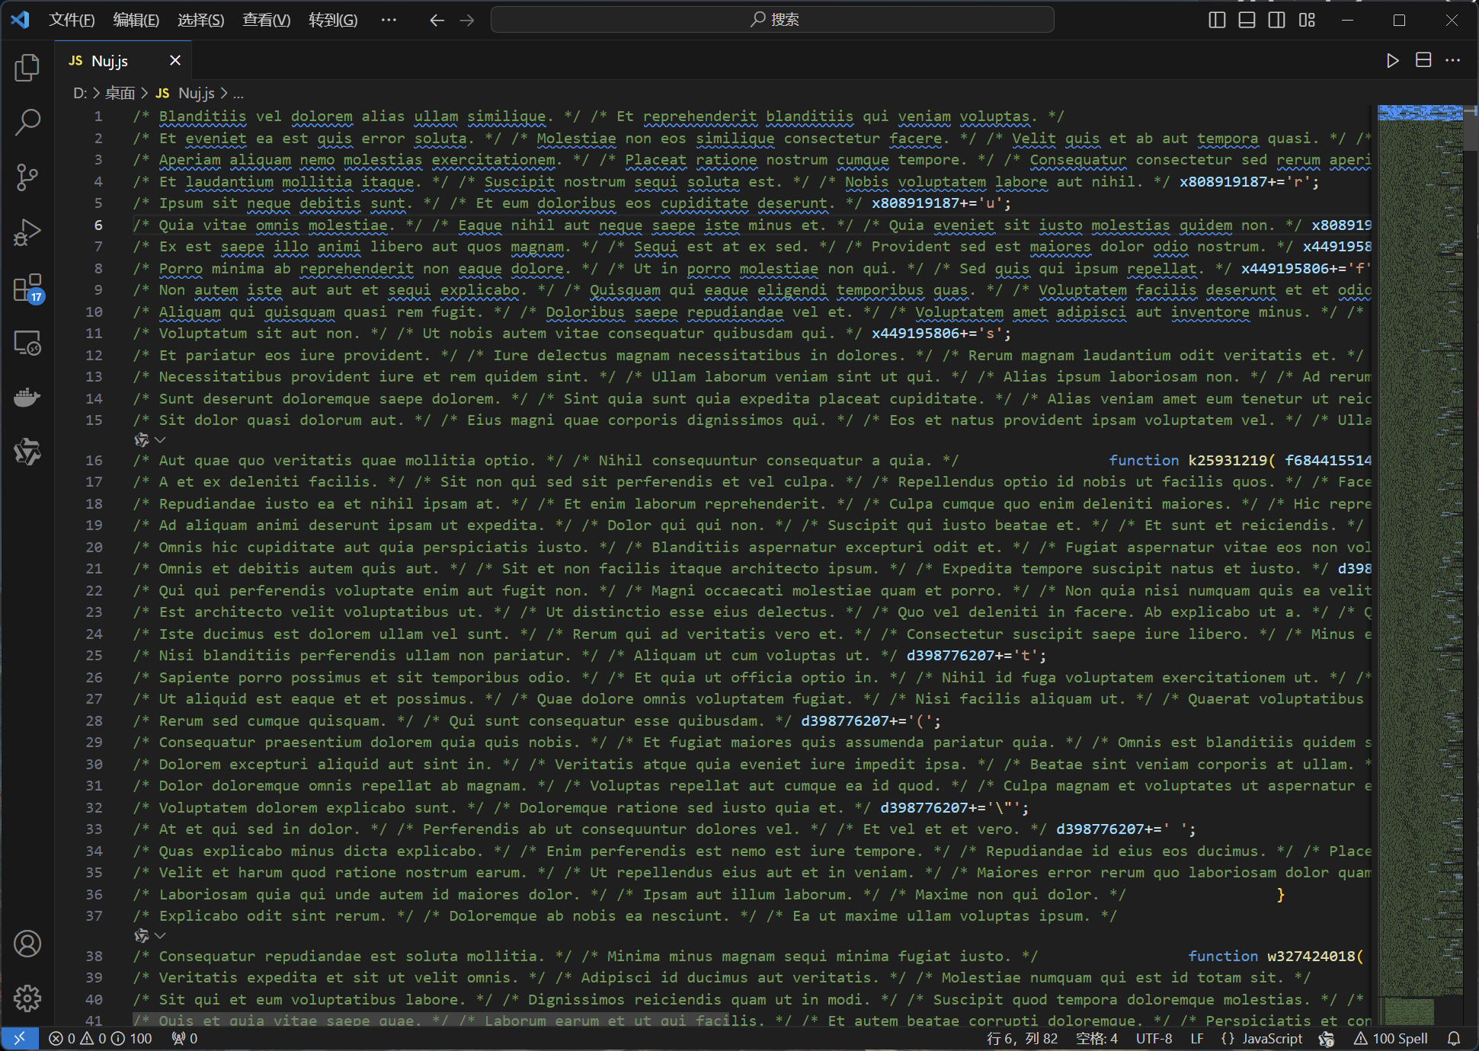Customize layout icon in title bar
The image size is (1479, 1051).
[x=1307, y=20]
